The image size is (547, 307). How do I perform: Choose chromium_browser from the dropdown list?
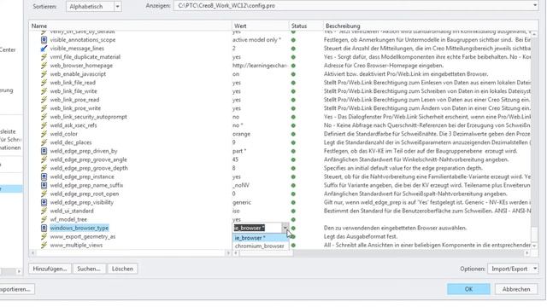click(260, 246)
